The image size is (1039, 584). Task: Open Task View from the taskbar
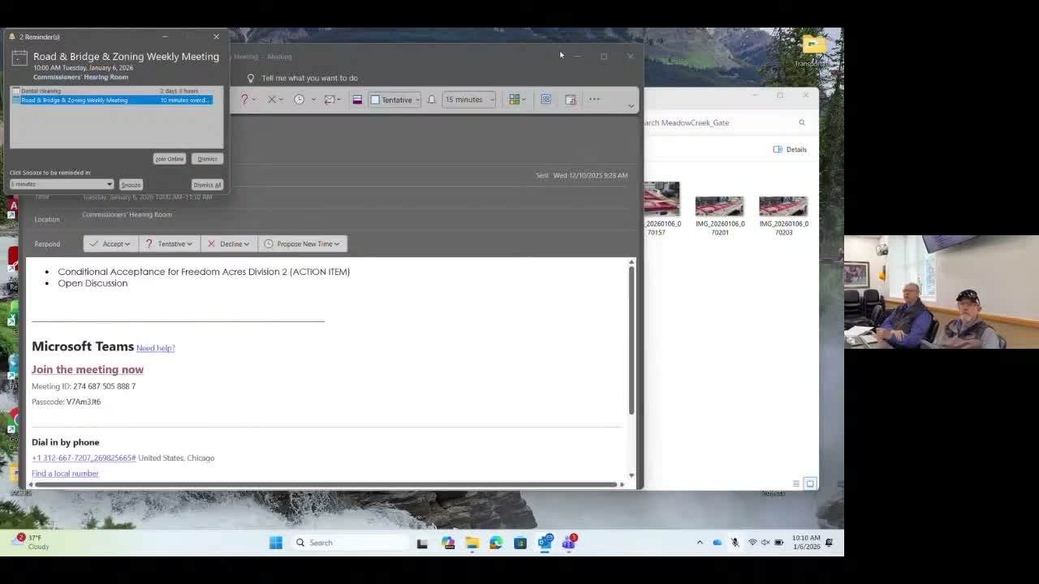422,543
